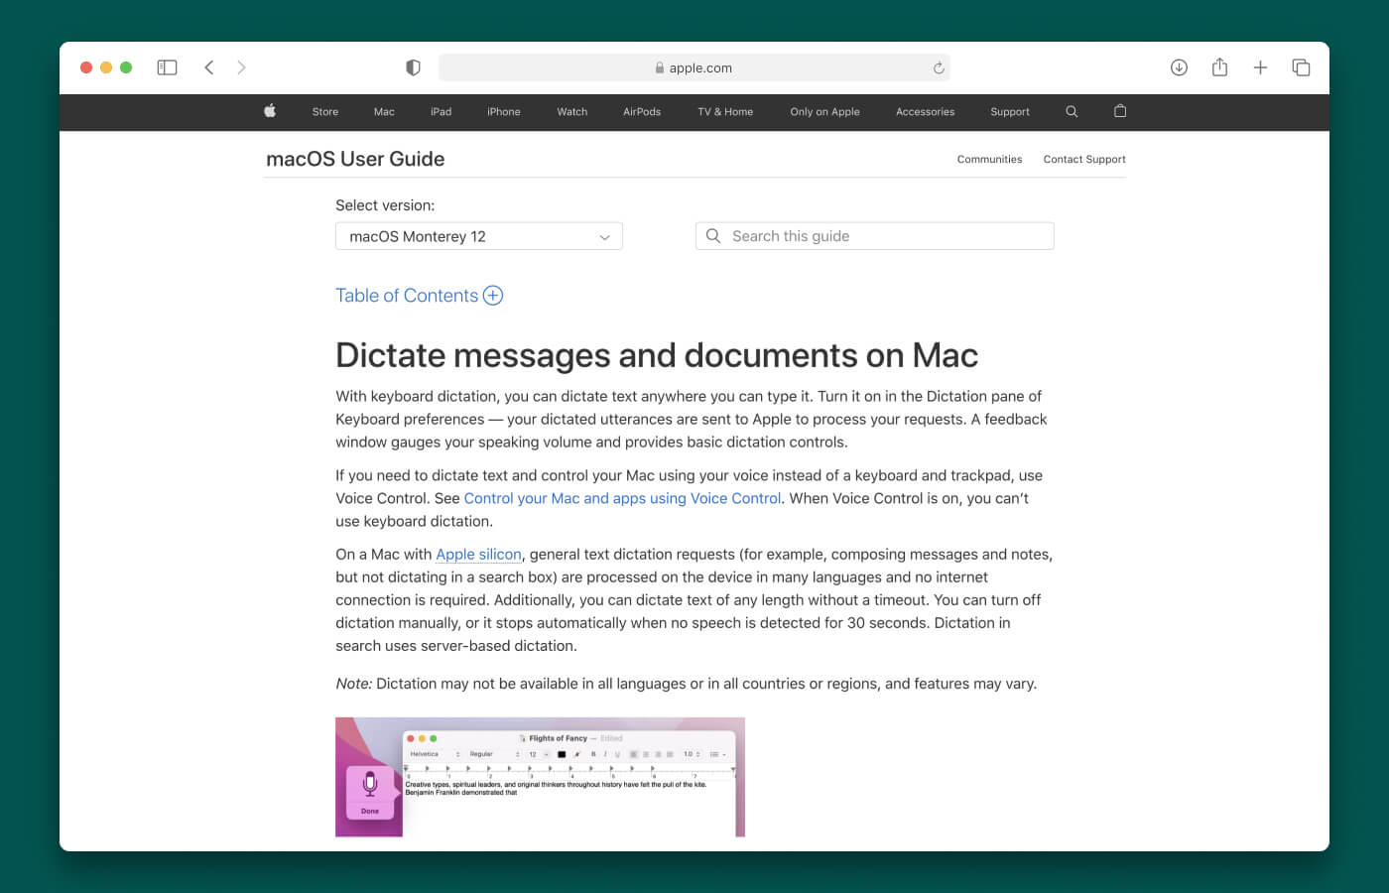Screen dimensions: 1389x893
Task: Toggle the Safari sidebar
Action: (167, 67)
